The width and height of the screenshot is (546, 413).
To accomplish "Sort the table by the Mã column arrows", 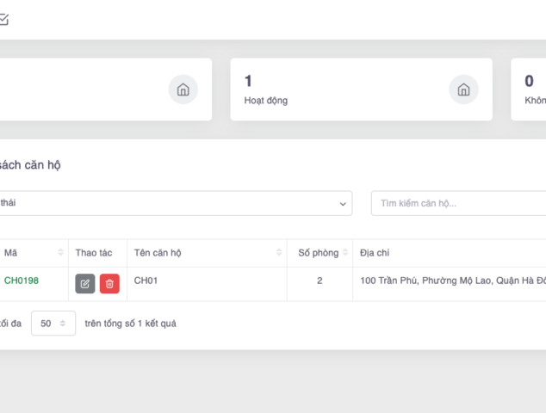I will click(61, 253).
